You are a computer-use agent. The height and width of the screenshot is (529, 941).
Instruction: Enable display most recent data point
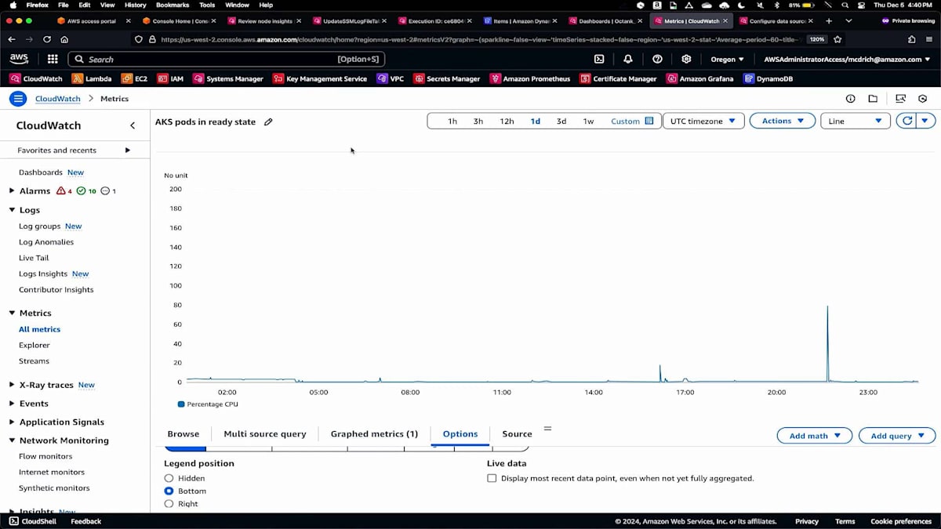coord(492,478)
